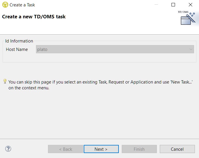The height and width of the screenshot is (158, 199).
Task: Click the Cancel button
Action: pyautogui.click(x=177, y=149)
